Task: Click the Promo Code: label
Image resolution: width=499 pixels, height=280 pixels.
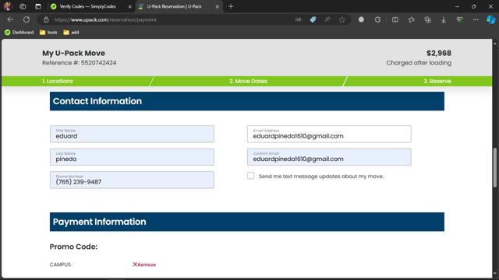Action: (x=73, y=247)
